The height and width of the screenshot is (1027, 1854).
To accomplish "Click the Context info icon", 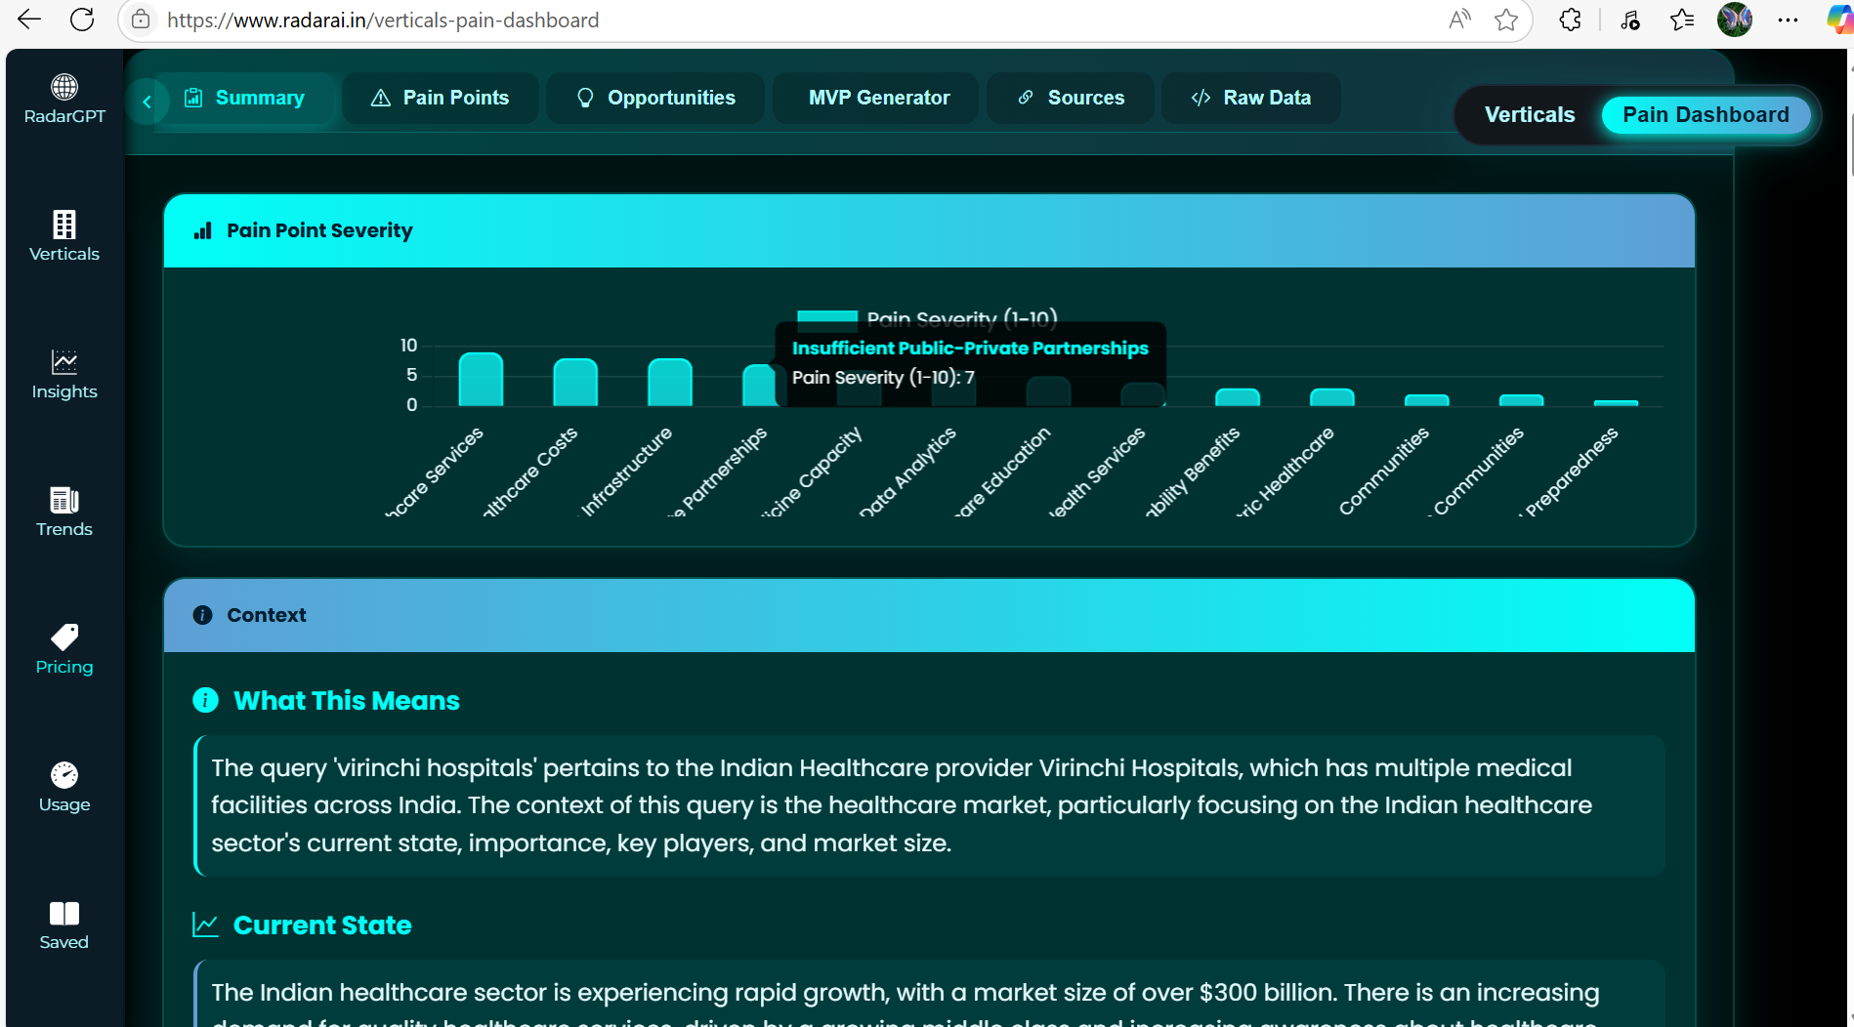I will coord(202,615).
